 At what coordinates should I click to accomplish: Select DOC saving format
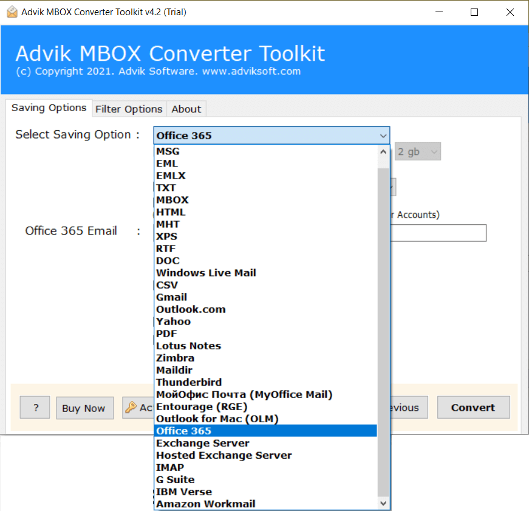(x=265, y=261)
